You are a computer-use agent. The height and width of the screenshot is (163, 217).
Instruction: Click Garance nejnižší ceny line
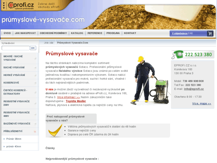(x=82, y=130)
